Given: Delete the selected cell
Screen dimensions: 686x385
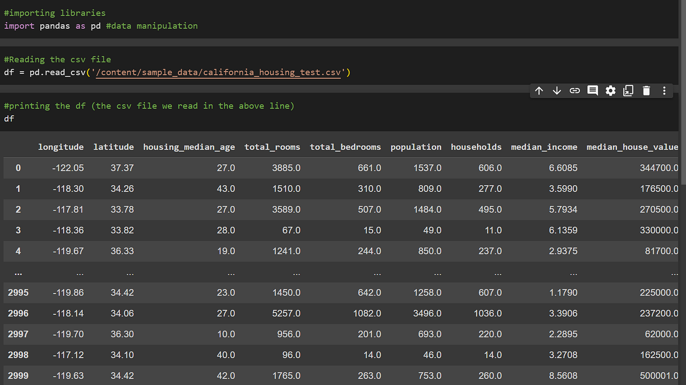Looking at the screenshot, I should (646, 90).
